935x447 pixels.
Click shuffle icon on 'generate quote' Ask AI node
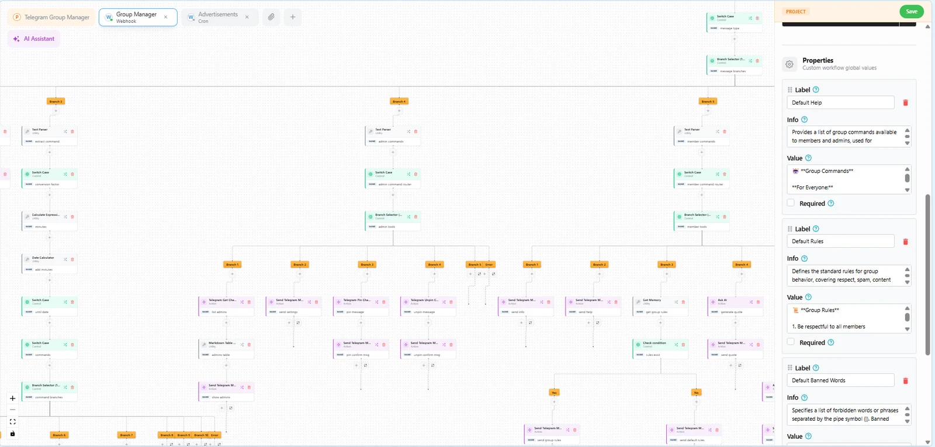pyautogui.click(x=752, y=302)
